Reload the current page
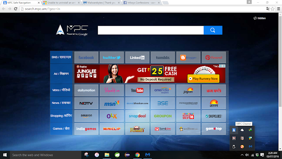 16,9
